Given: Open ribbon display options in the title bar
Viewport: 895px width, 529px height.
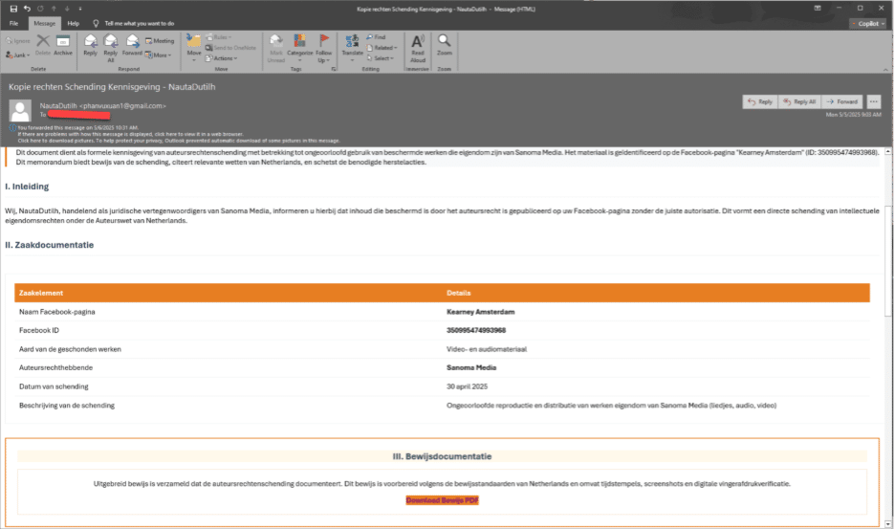Looking at the screenshot, I should (818, 8).
